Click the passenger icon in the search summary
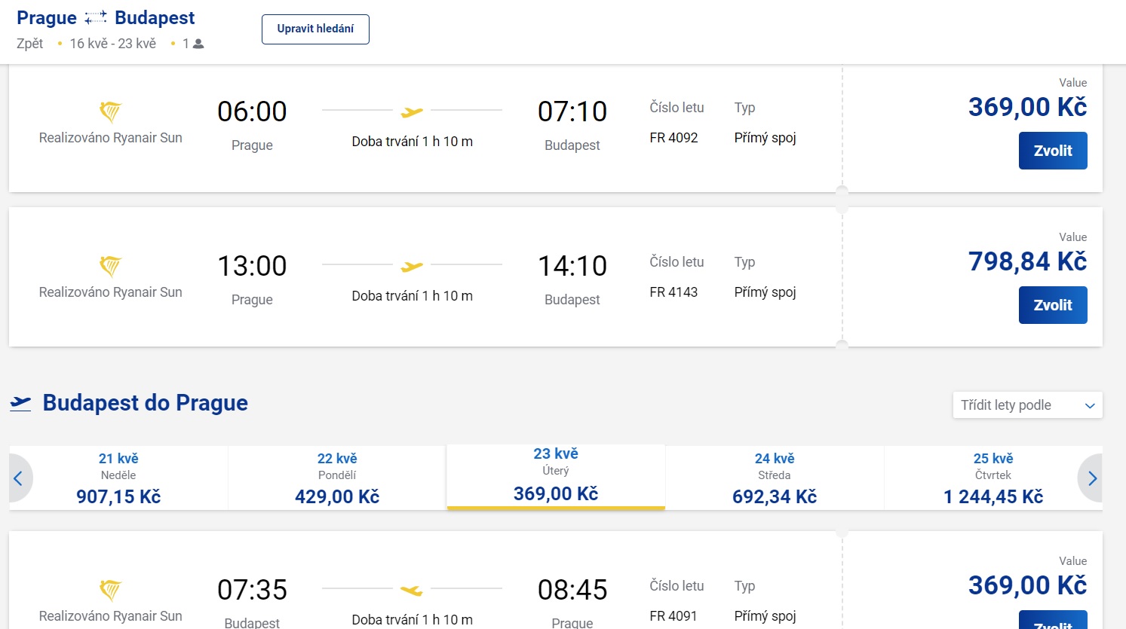1126x629 pixels. point(198,44)
